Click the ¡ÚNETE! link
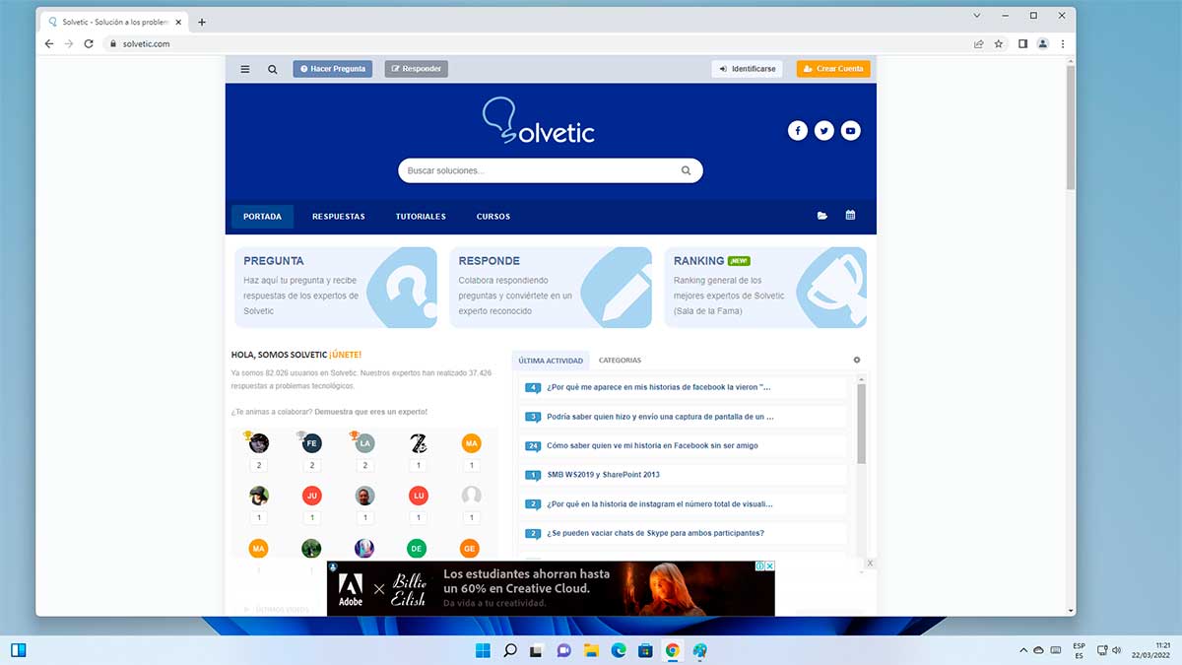The height and width of the screenshot is (665, 1182). [346, 355]
